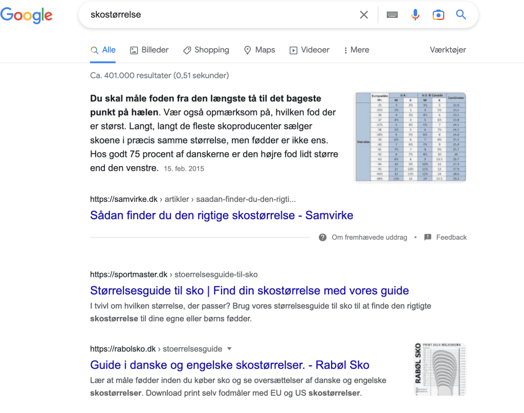Open the Værktøjer search tools
Screen dimensions: 524x413
[448, 50]
